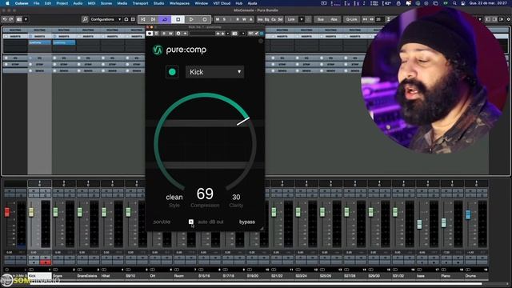The height and width of the screenshot is (288, 512).
Task: Click the Play transport button
Action: (191, 19)
